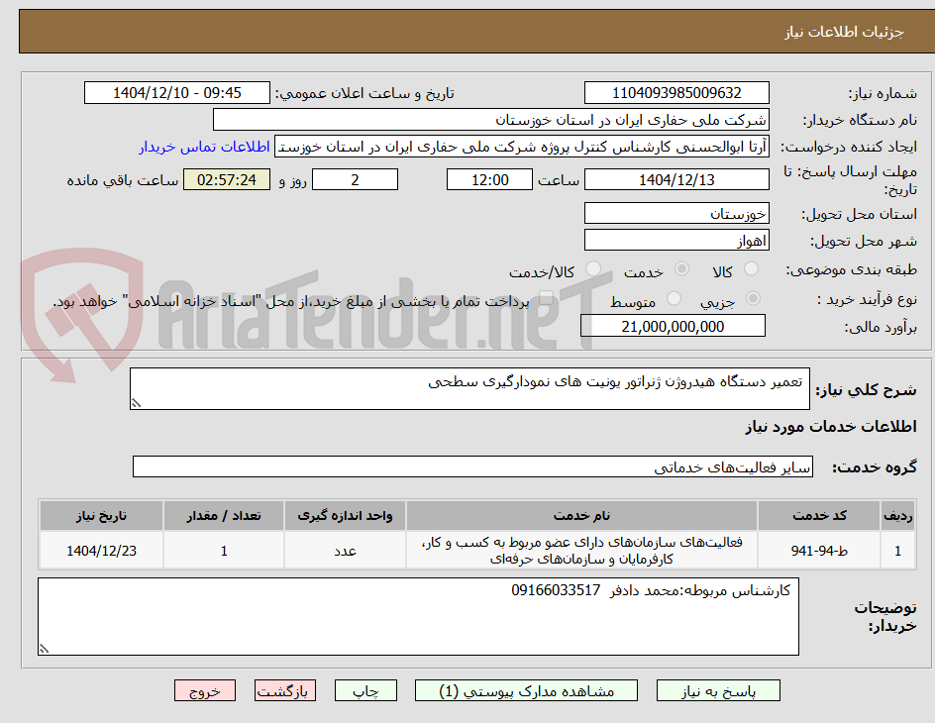Click the countdown timer field 02:57:24
Screen dimensions: 935x723
coord(227,179)
